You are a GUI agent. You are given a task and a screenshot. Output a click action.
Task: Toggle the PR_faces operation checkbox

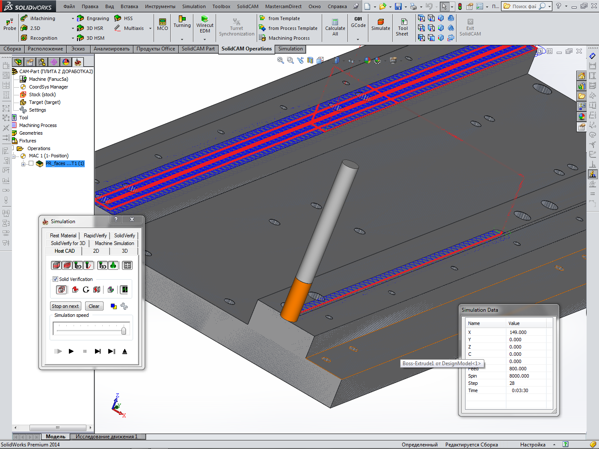pos(31,163)
